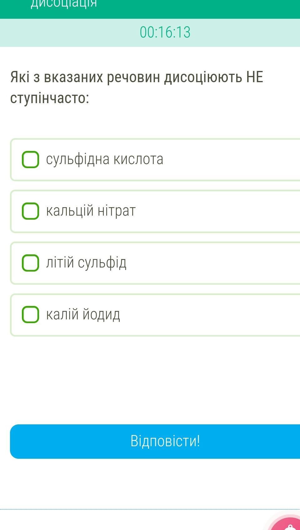Click the pink floating button at the bottom corner

pyautogui.click(x=287, y=523)
